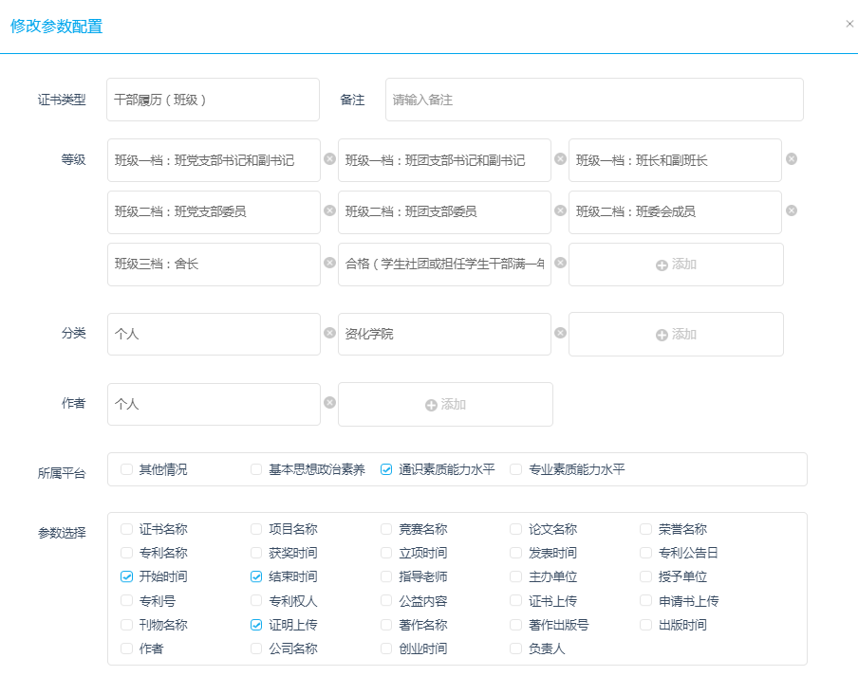The height and width of the screenshot is (676, 858).
Task: Enable 著作名称 parameter
Action: click(x=386, y=625)
